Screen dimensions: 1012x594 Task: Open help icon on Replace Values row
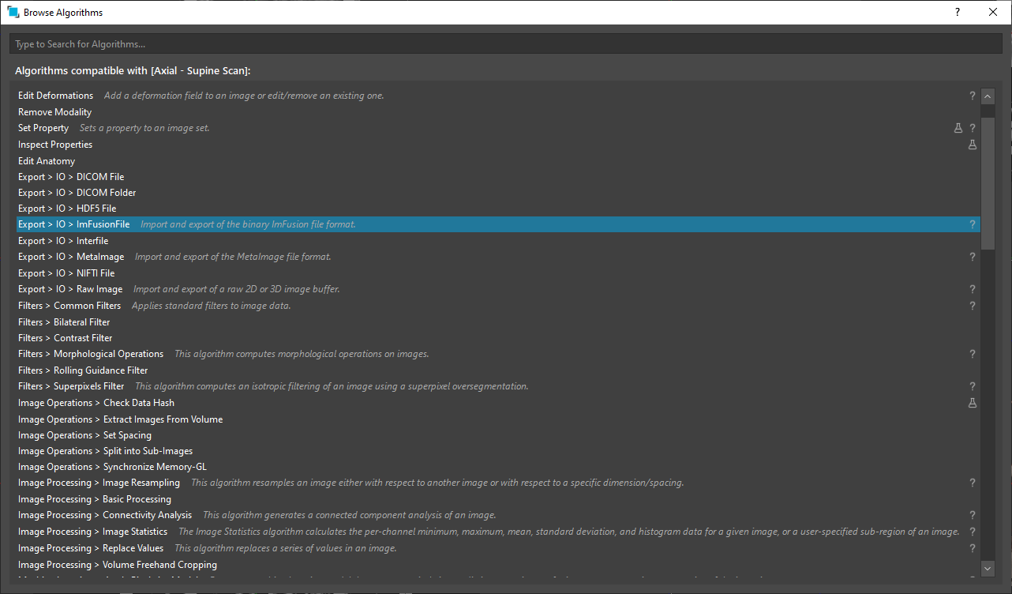coord(973,548)
